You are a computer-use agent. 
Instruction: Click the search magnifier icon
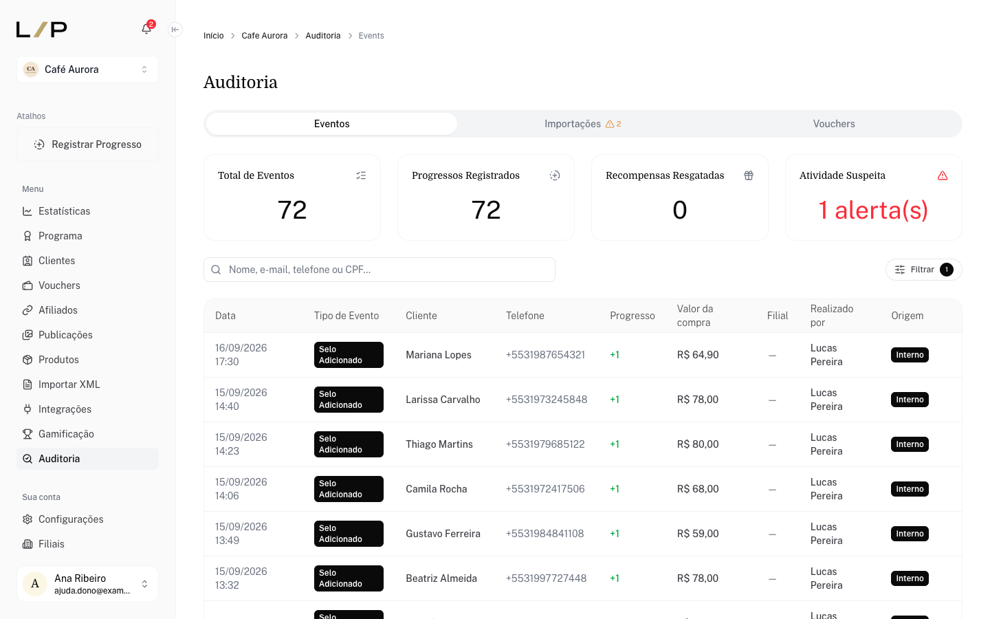click(216, 270)
